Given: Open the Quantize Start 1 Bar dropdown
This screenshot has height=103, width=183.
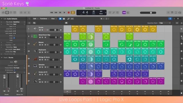Looking at the screenshot, I should [165, 23].
